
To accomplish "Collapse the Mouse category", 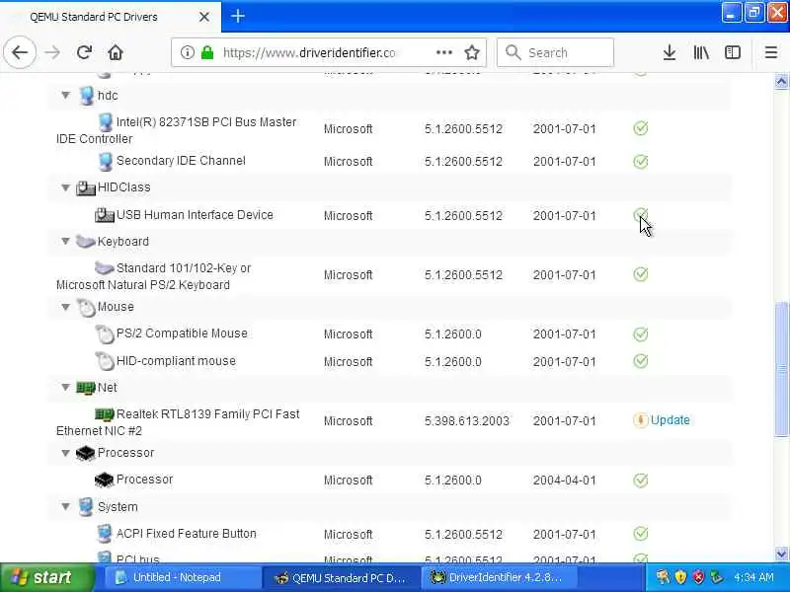I will click(x=65, y=307).
